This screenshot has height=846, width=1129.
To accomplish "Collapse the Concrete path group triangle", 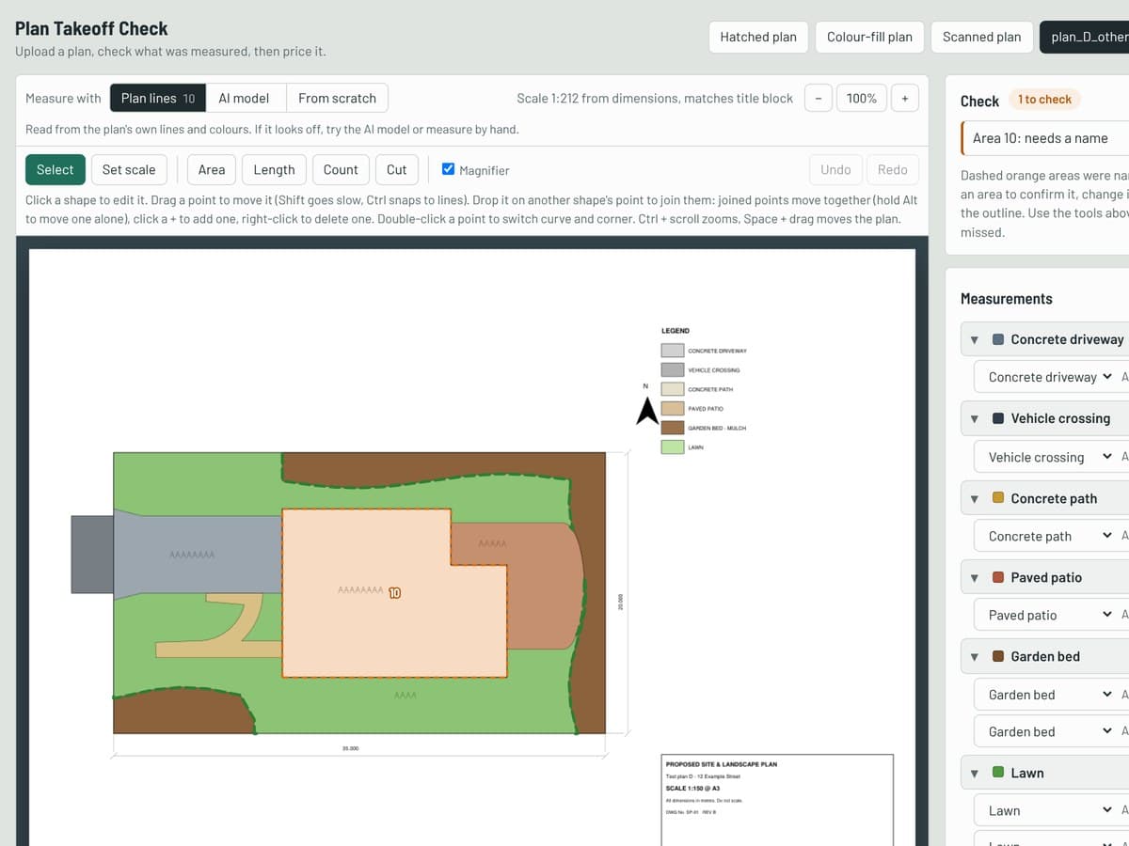I will (975, 498).
